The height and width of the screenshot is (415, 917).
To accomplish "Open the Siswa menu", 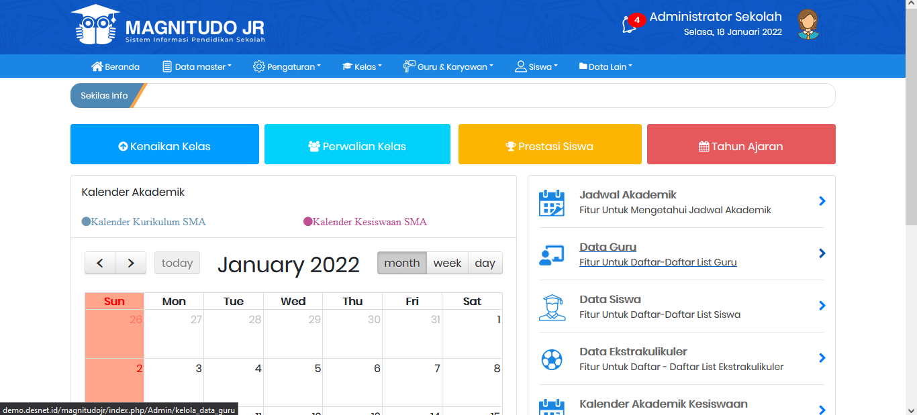I will pos(536,66).
